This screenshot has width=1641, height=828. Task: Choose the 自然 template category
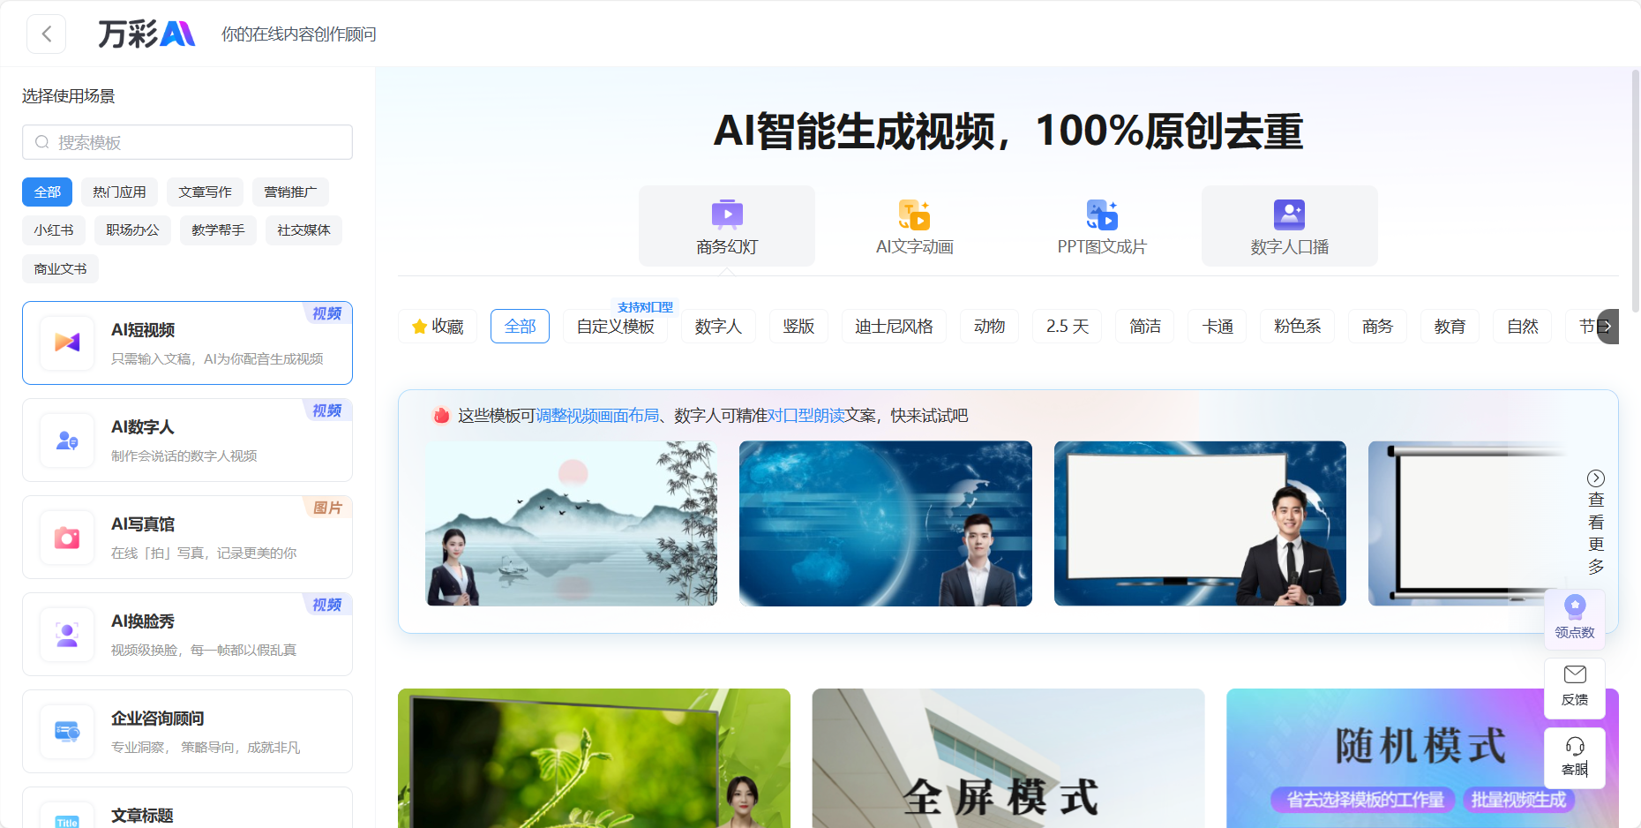coord(1522,327)
